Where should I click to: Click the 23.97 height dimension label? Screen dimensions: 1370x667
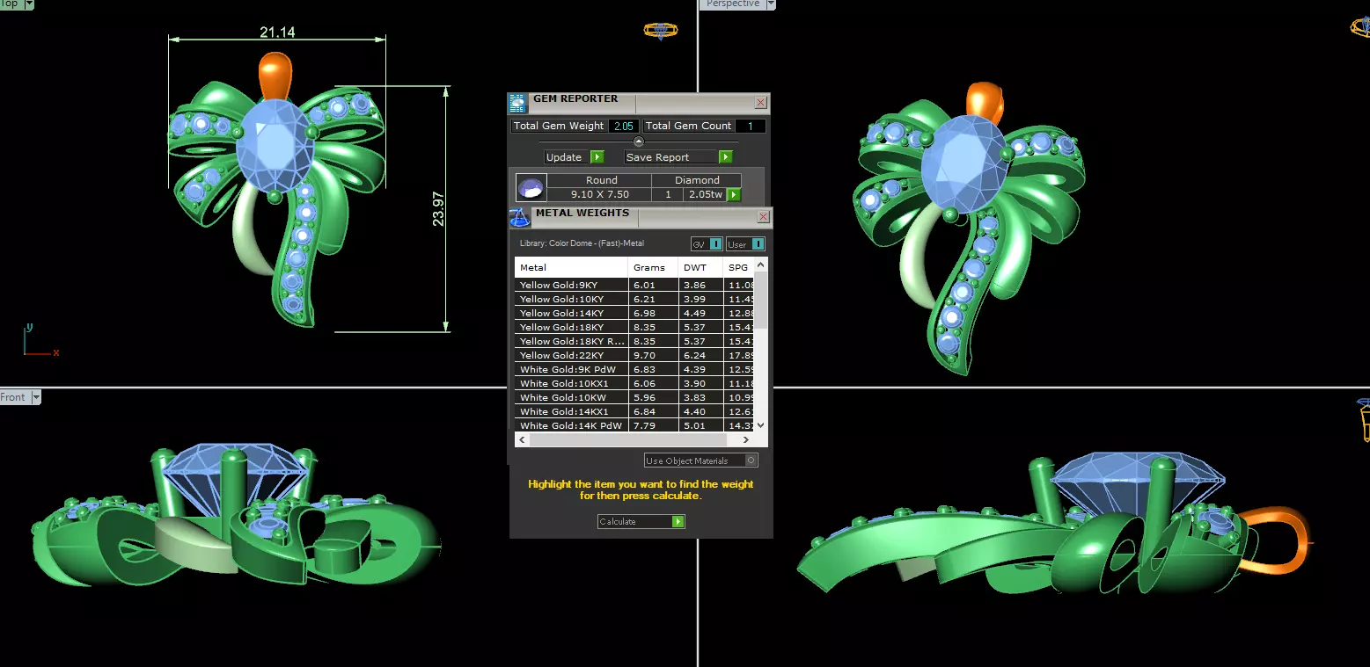coord(438,208)
